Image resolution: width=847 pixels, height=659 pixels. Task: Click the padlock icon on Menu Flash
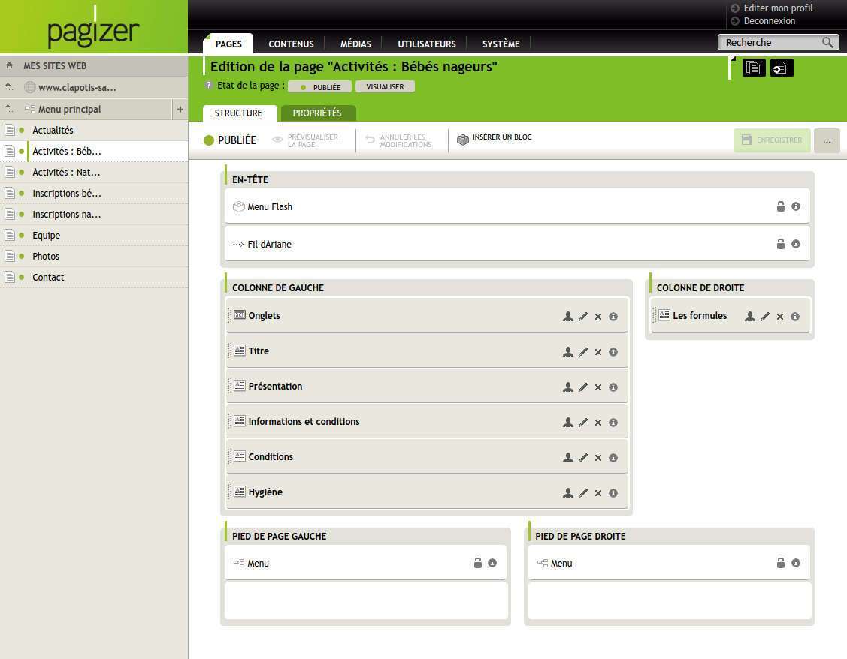[781, 206]
